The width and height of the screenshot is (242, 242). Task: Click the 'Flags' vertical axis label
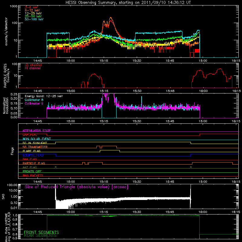(12, 151)
